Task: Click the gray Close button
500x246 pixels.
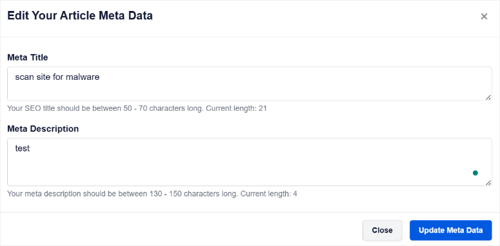Action: click(x=382, y=230)
